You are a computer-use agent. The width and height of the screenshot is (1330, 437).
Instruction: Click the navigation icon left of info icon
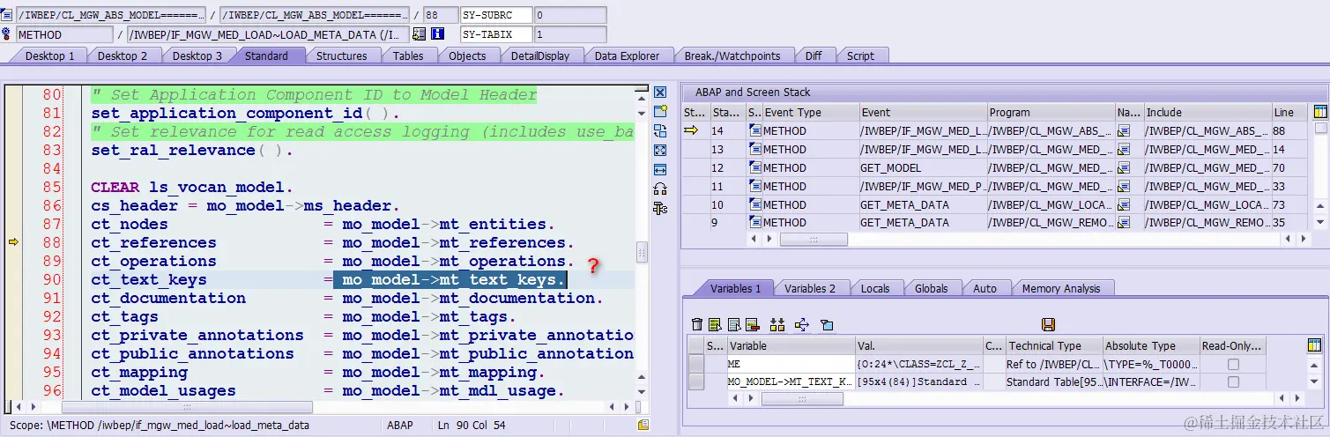pyautogui.click(x=420, y=34)
